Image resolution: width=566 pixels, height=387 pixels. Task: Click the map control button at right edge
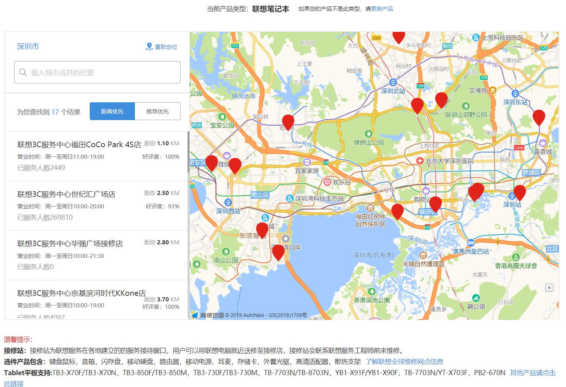click(x=549, y=288)
